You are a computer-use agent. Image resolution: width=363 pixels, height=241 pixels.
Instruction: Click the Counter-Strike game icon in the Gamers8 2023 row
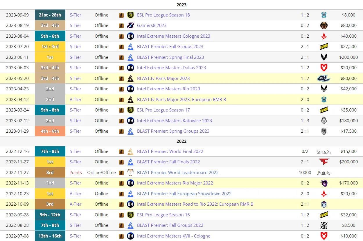(121, 25)
